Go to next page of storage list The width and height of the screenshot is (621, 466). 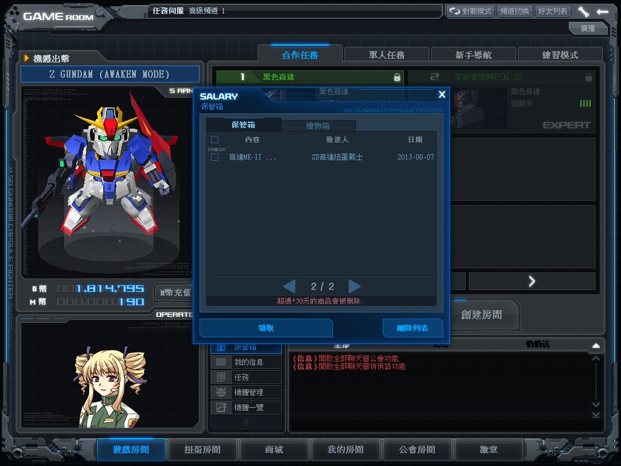click(x=355, y=286)
